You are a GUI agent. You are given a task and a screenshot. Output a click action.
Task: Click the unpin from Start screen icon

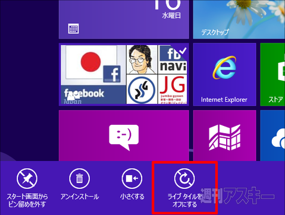coord(27,178)
